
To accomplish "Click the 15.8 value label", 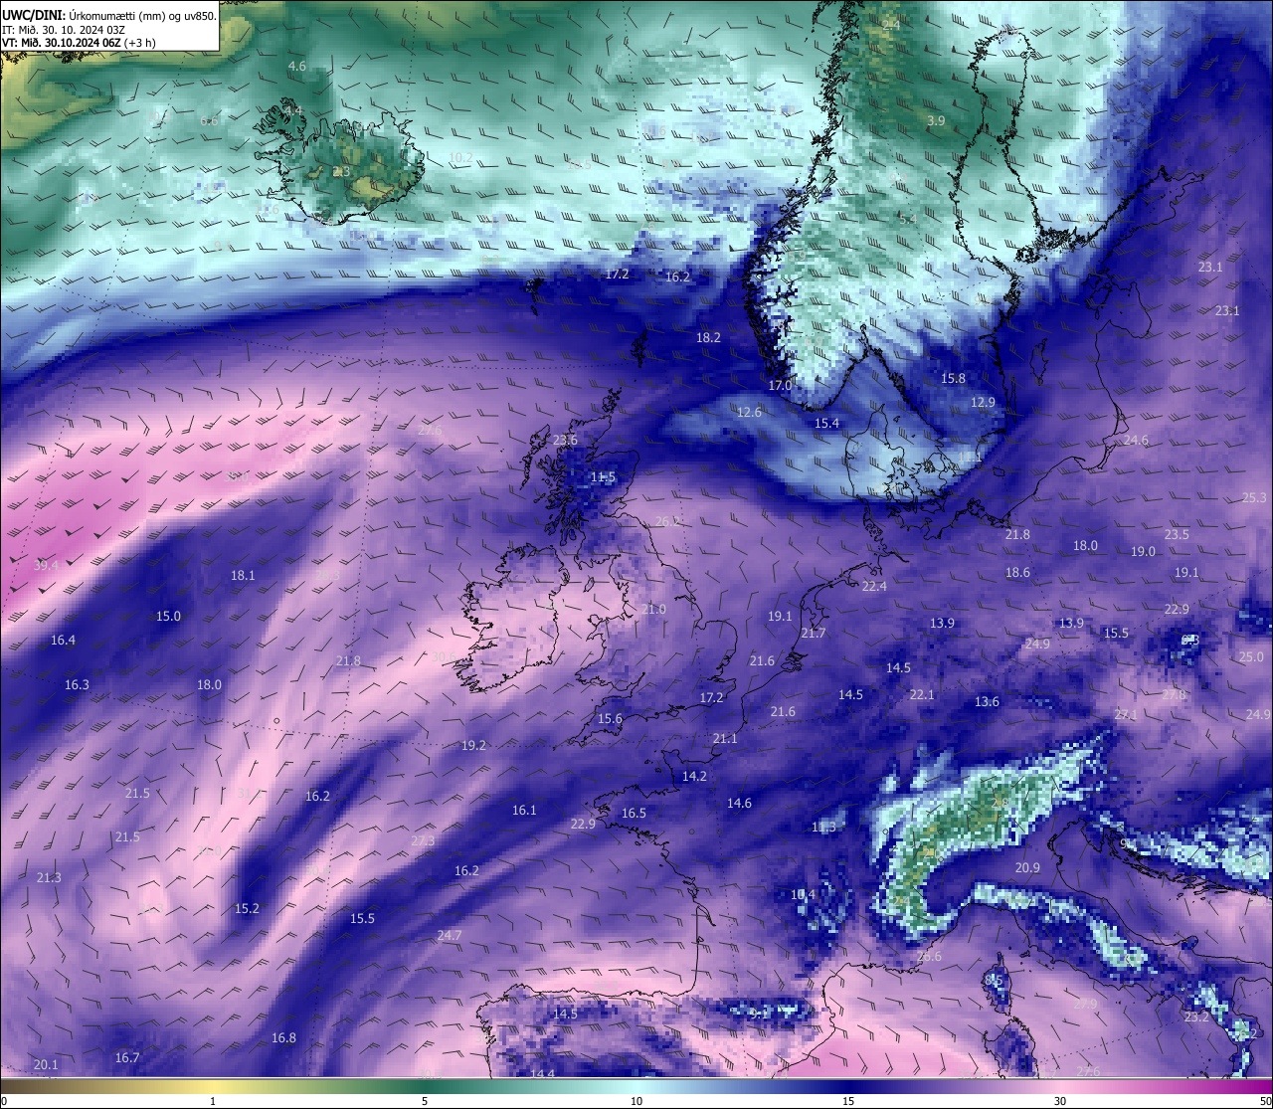I will point(953,378).
